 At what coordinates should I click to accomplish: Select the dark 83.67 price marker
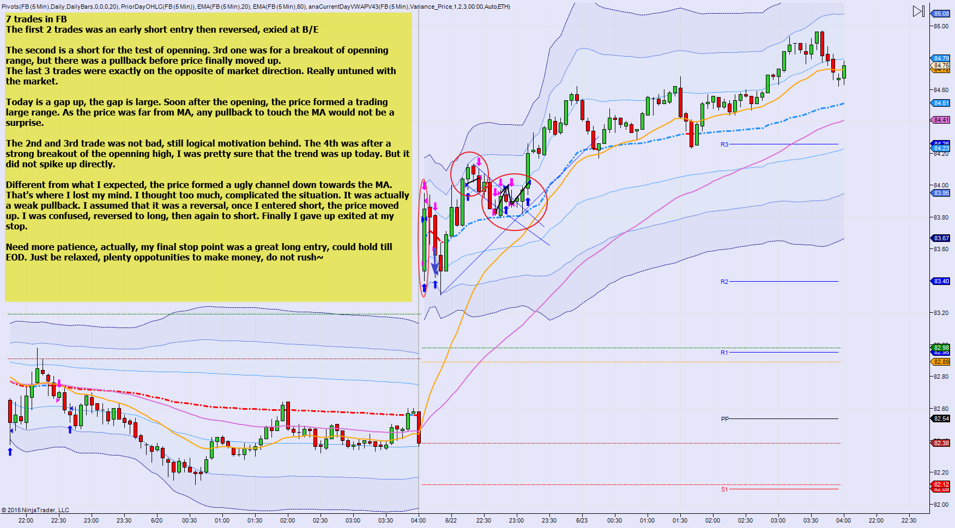(x=941, y=238)
